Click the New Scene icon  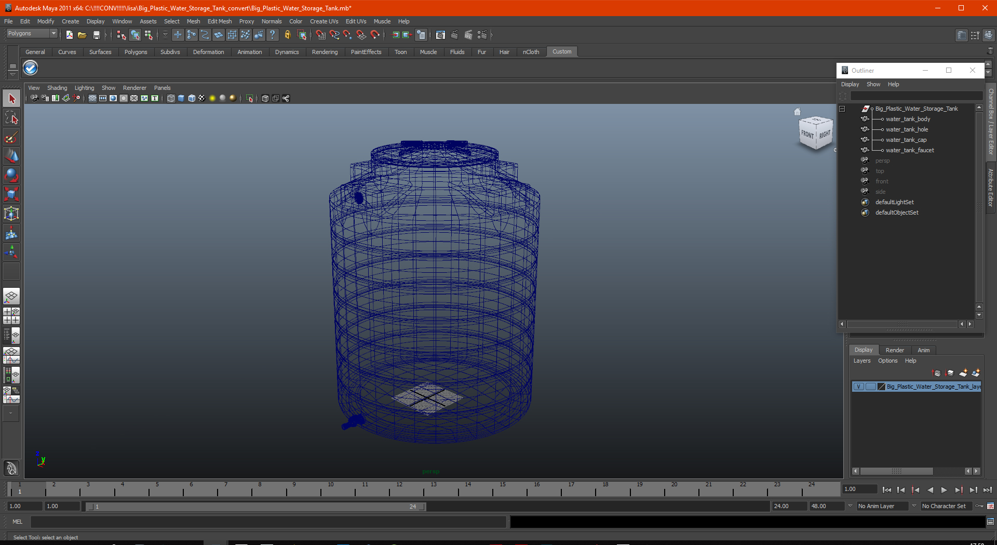(x=69, y=35)
